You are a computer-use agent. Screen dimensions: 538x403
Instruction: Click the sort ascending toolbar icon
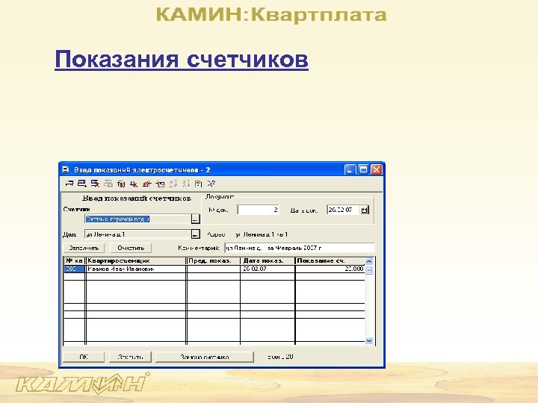pos(173,184)
